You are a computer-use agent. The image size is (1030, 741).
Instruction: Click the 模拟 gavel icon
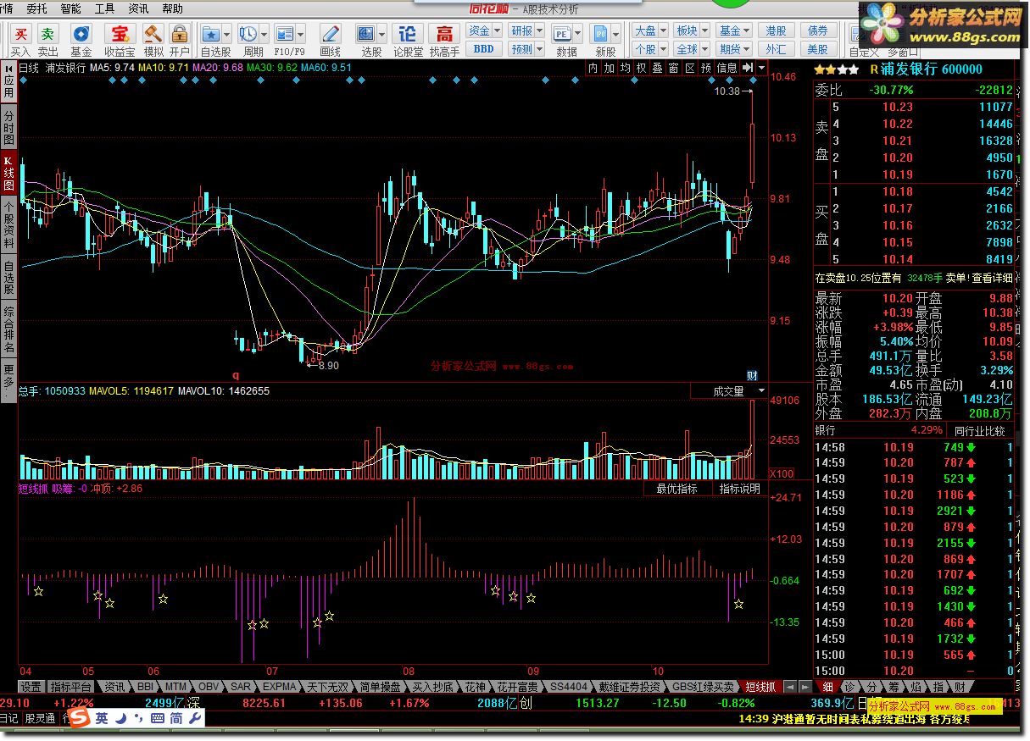[153, 35]
